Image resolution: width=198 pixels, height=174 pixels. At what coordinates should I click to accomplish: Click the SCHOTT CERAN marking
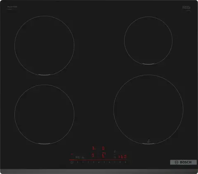[x=186, y=7]
